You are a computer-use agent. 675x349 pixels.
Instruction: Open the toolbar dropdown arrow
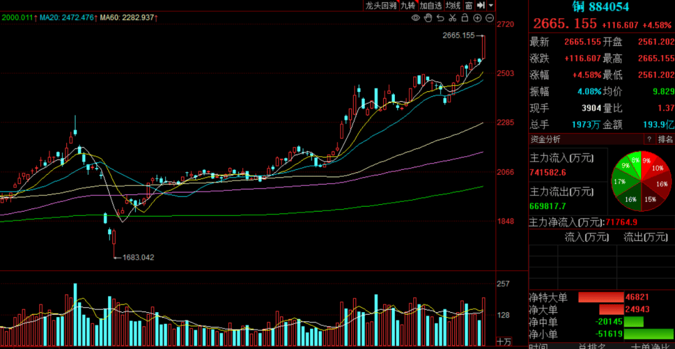(491, 5)
